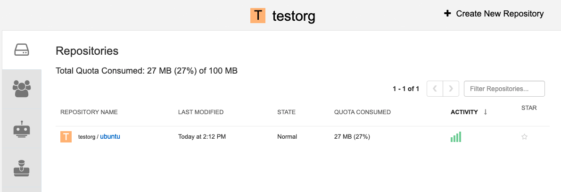
Task: Click Create New Repository
Action: 500,14
